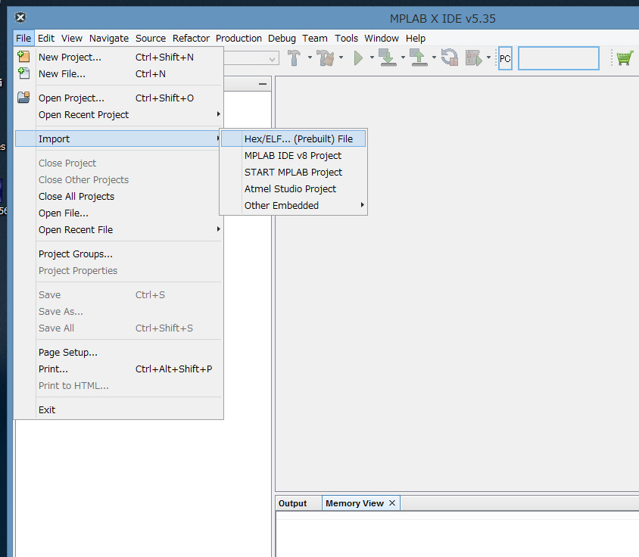This screenshot has height=557, width=639.
Task: Open Make and Program dropdown arrow
Action: pyautogui.click(x=403, y=58)
